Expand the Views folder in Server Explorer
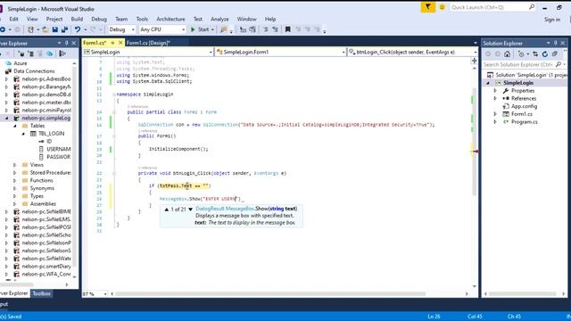571x321 pixels. 15,165
